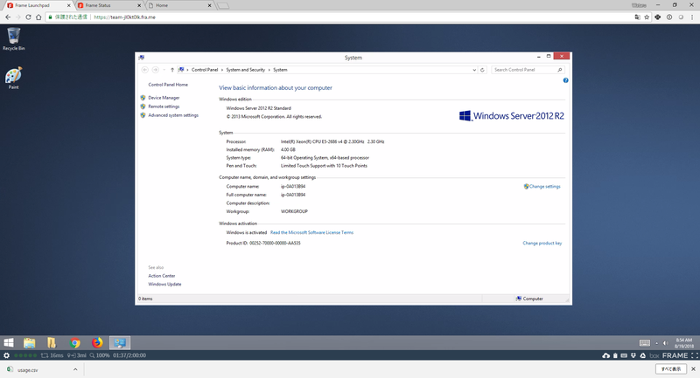Launch Firefox from the remote taskbar
700x378 pixels.
point(97,342)
